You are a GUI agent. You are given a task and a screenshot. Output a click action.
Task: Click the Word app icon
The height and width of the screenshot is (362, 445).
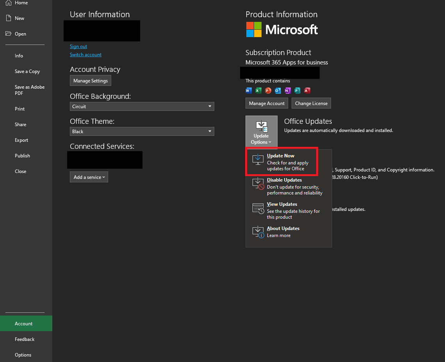point(249,91)
